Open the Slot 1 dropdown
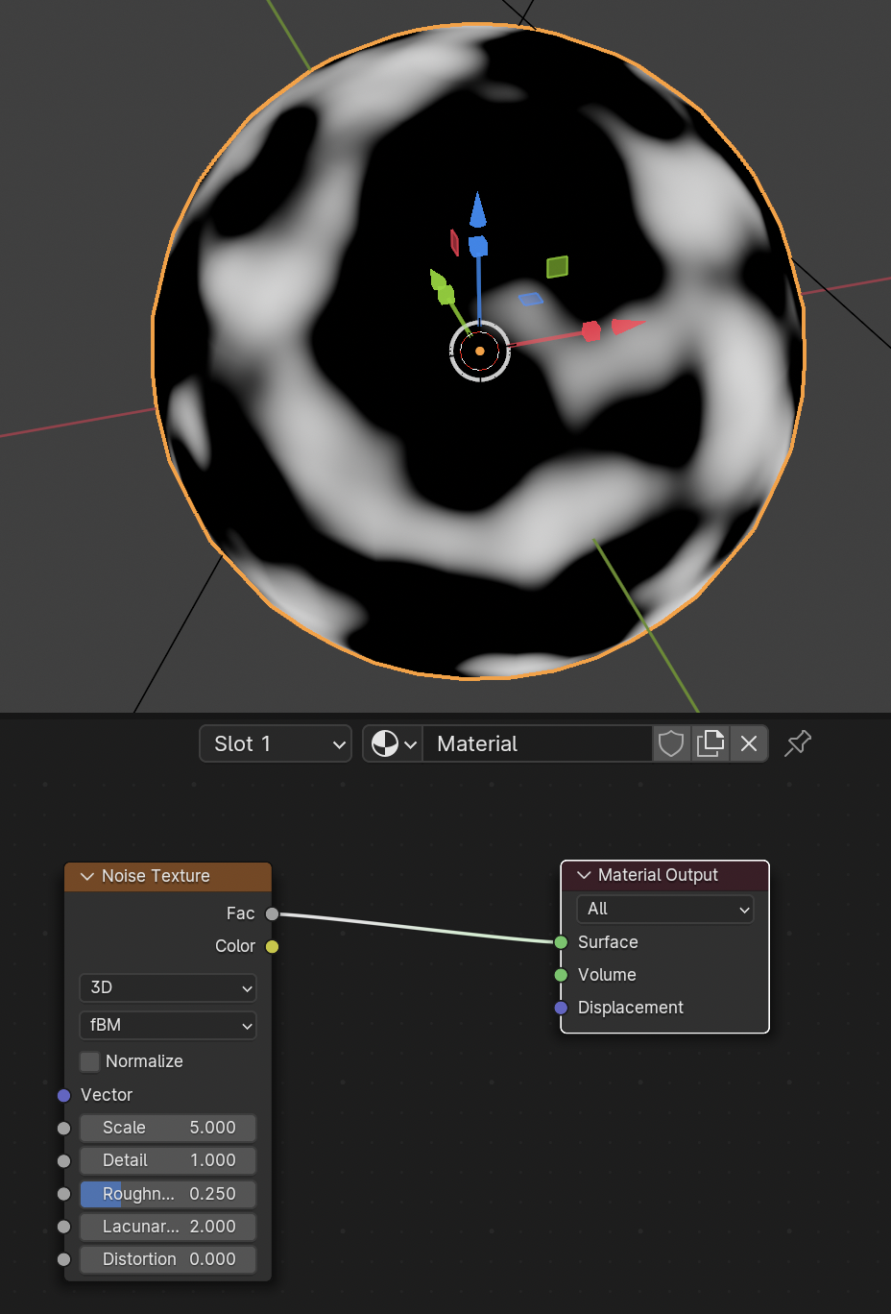 (276, 743)
